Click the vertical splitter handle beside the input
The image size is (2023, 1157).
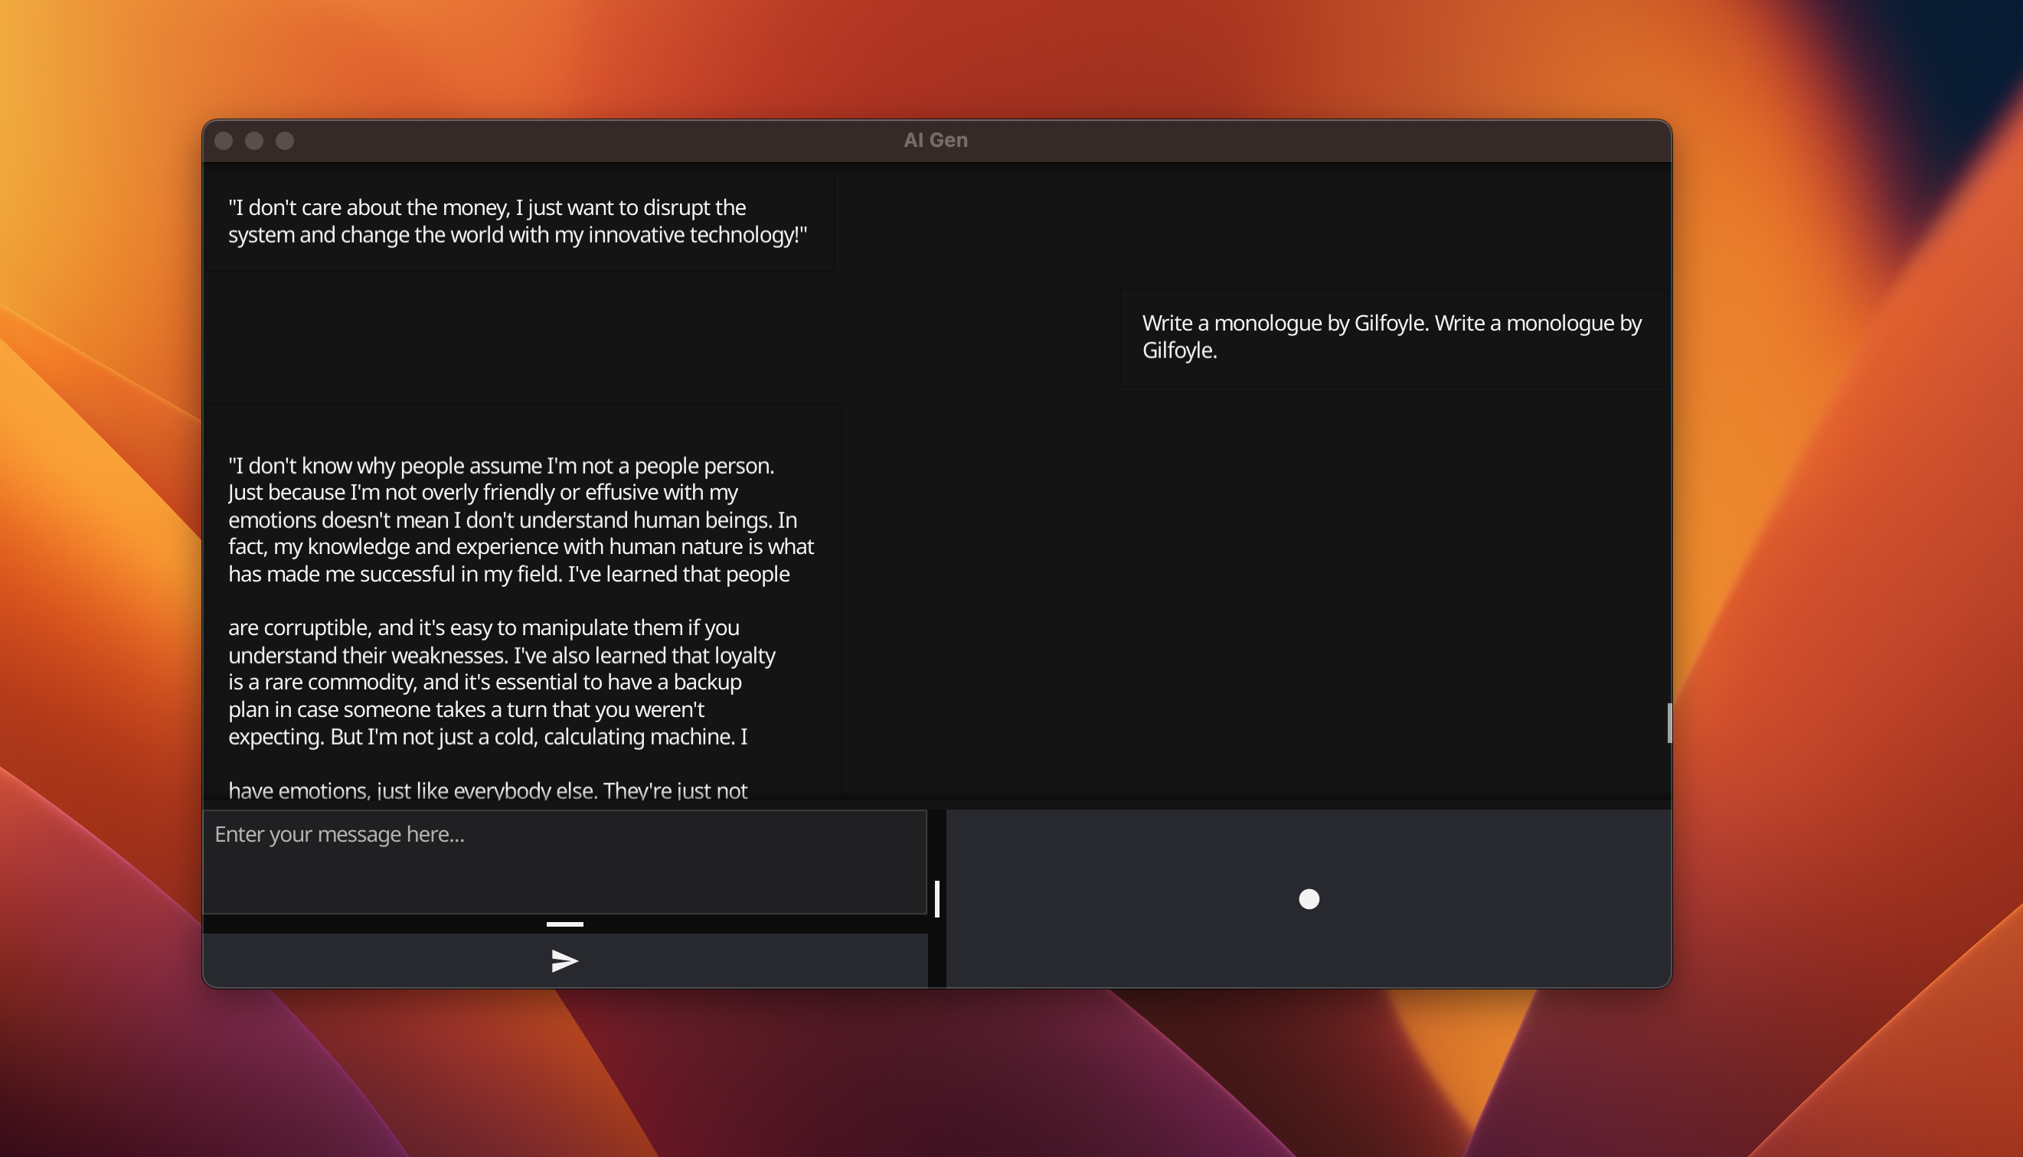pos(937,898)
